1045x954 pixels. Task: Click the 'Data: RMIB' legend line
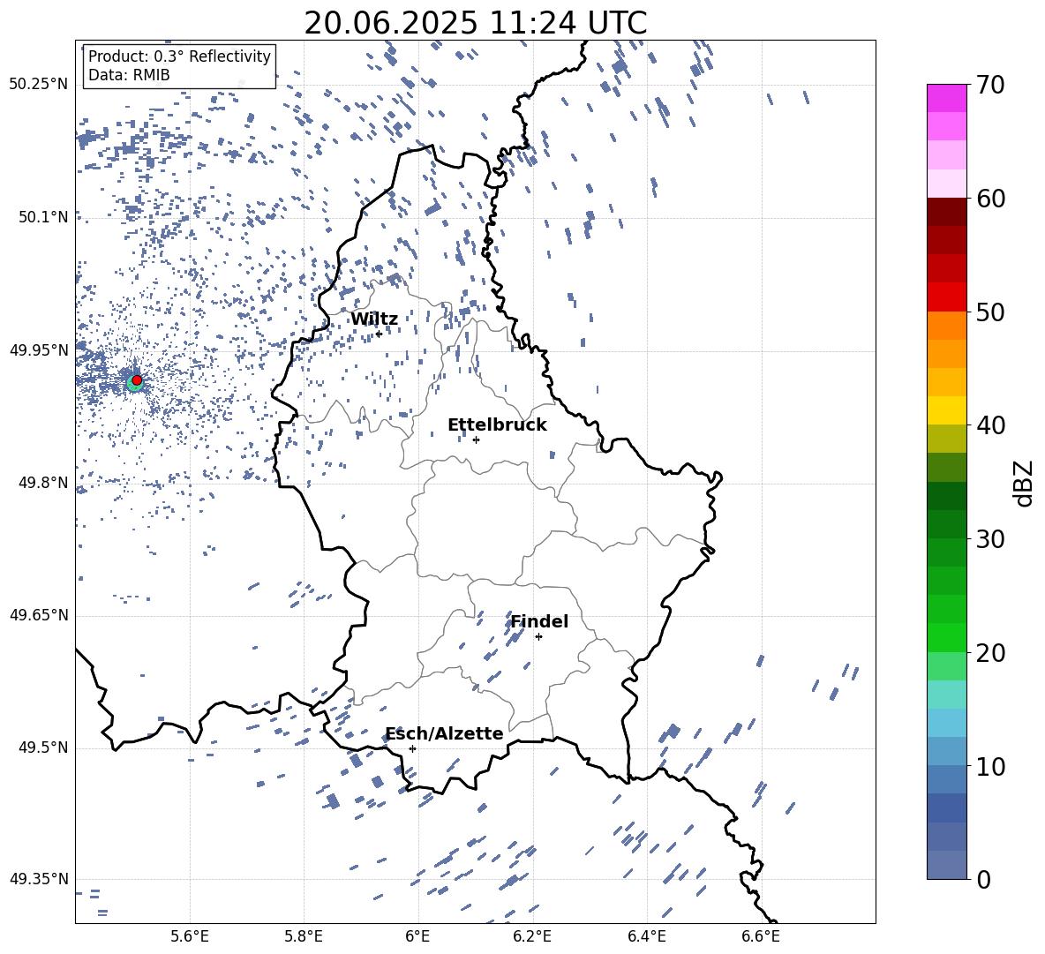pos(129,75)
